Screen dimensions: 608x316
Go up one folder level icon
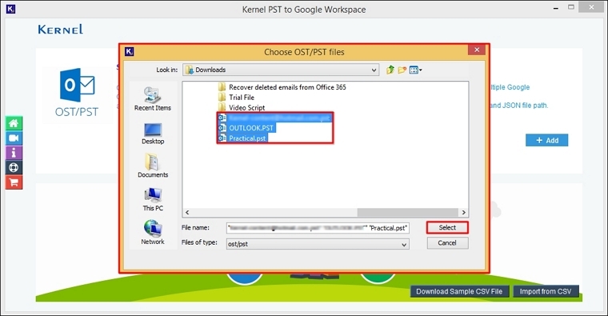coord(390,70)
